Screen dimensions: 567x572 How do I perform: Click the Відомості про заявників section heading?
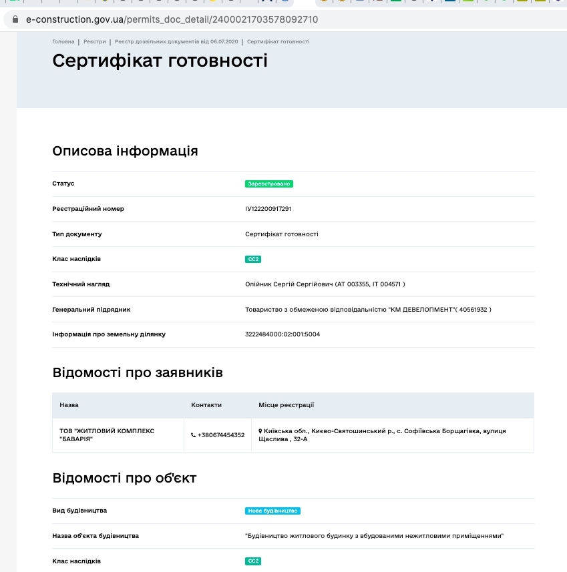[138, 372]
